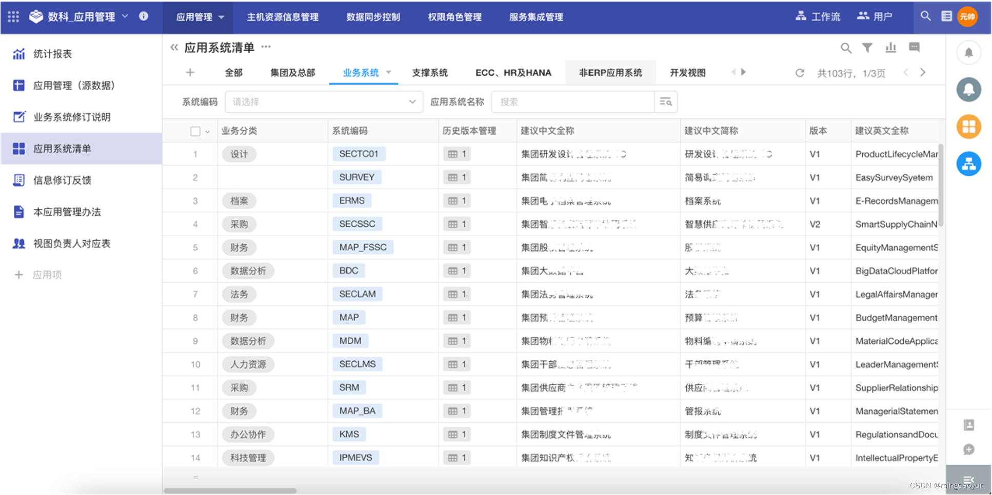Click the 应用系统名称 search input
992x495 pixels.
(x=572, y=102)
